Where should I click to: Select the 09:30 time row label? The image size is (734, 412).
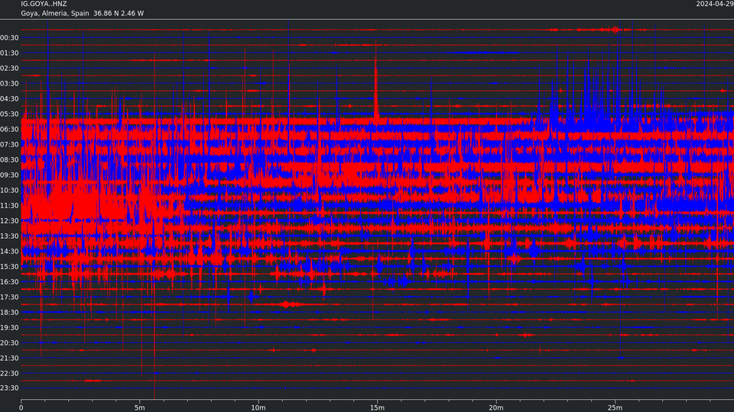(9, 175)
